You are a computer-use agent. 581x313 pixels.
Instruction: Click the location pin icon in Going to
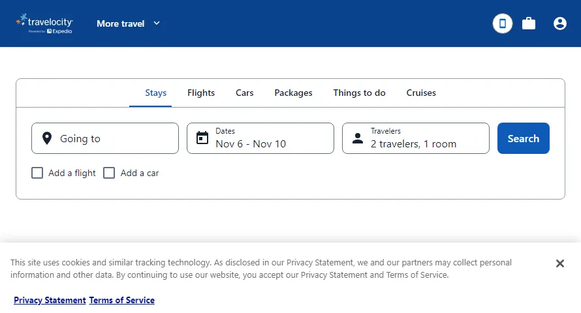pos(47,138)
